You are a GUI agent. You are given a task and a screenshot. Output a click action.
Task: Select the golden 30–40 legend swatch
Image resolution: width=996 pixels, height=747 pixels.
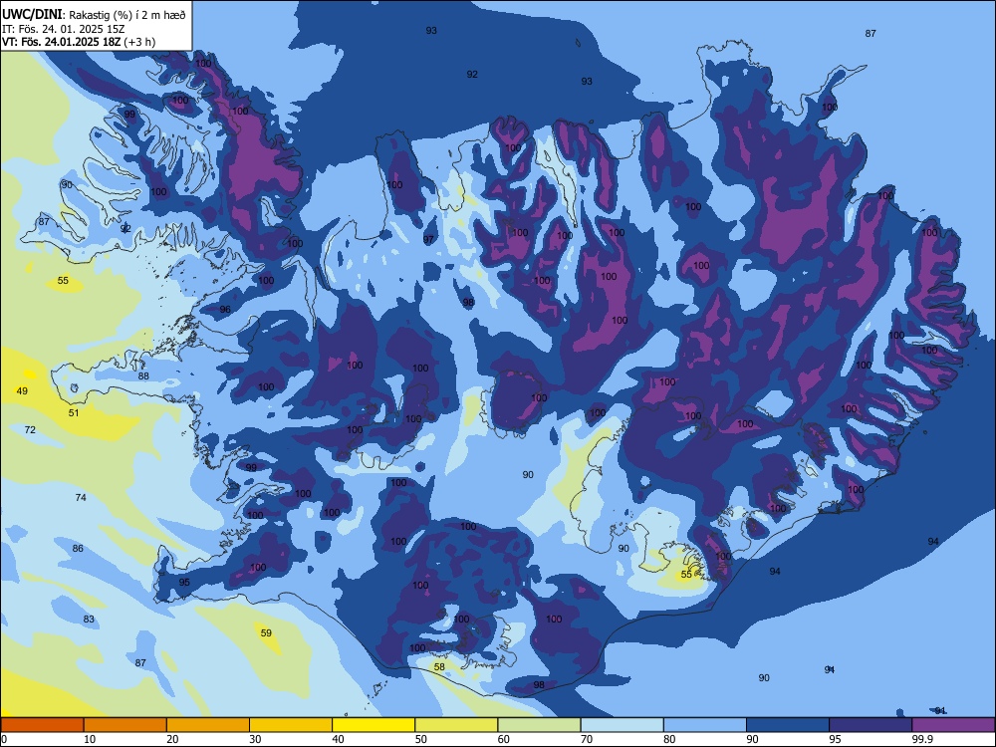[x=291, y=725]
